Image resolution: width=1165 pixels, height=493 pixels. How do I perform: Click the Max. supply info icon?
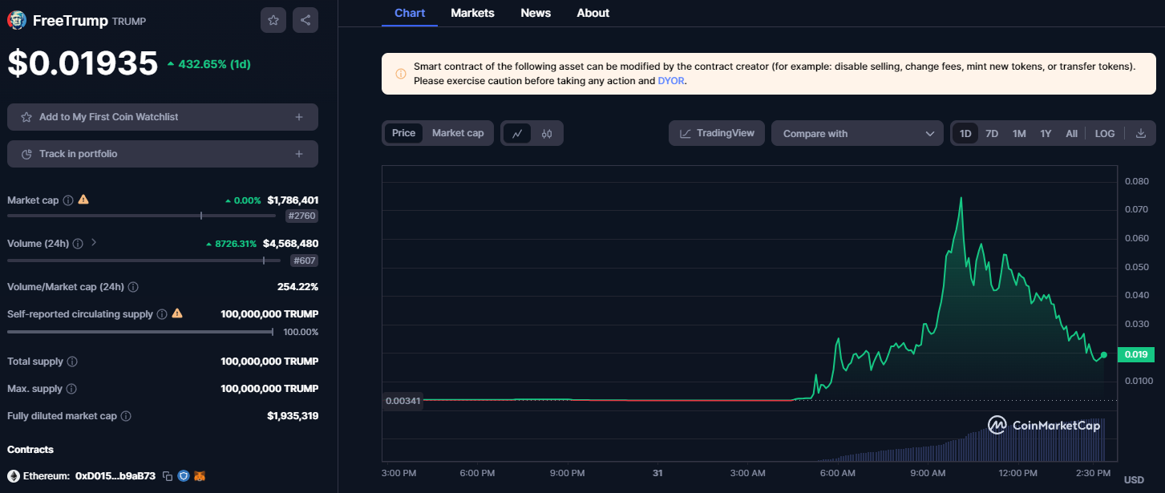click(x=71, y=389)
